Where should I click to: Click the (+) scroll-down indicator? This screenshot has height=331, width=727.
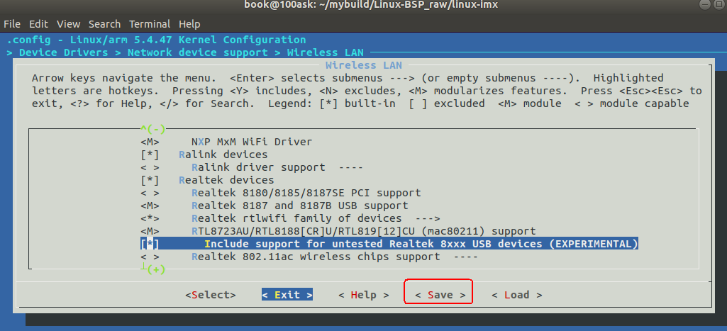(x=156, y=269)
